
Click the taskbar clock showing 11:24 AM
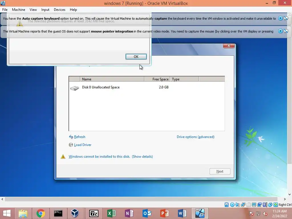point(279,211)
